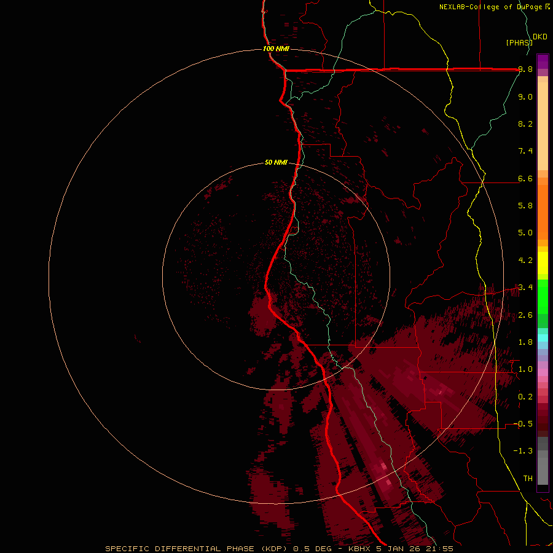This screenshot has height=553, width=553.
Task: Pick the peach segment beside 8.2
Action: click(543, 126)
